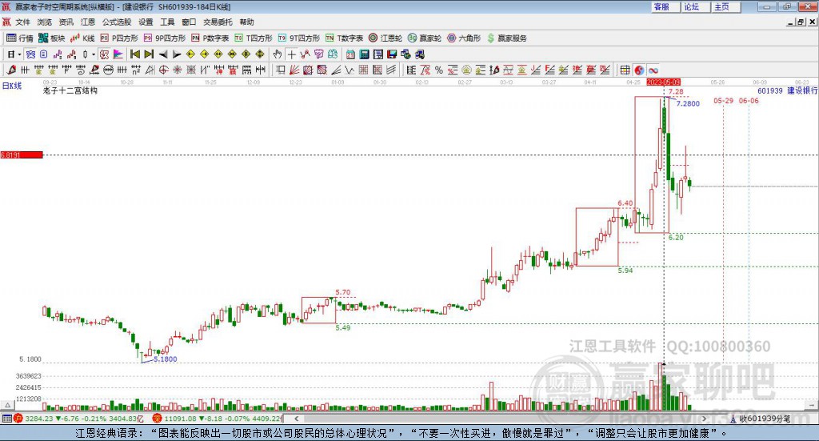The image size is (819, 441).
Task: Toggle the infinity loop icon
Action: [653, 70]
